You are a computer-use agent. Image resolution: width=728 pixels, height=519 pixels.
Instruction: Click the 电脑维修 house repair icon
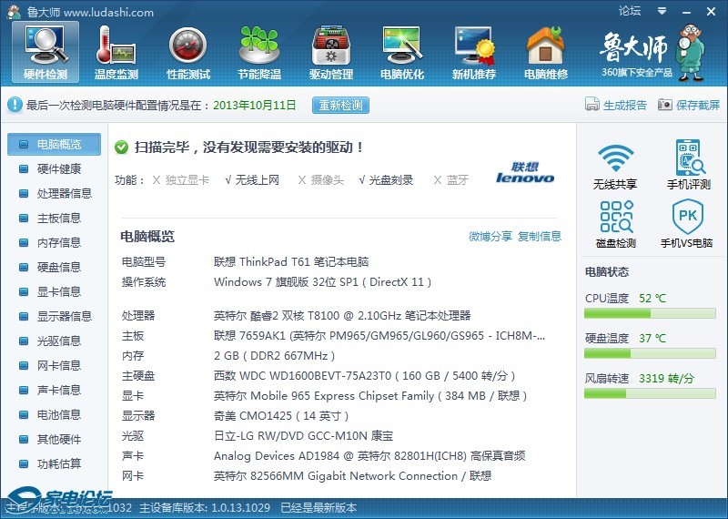point(546,51)
